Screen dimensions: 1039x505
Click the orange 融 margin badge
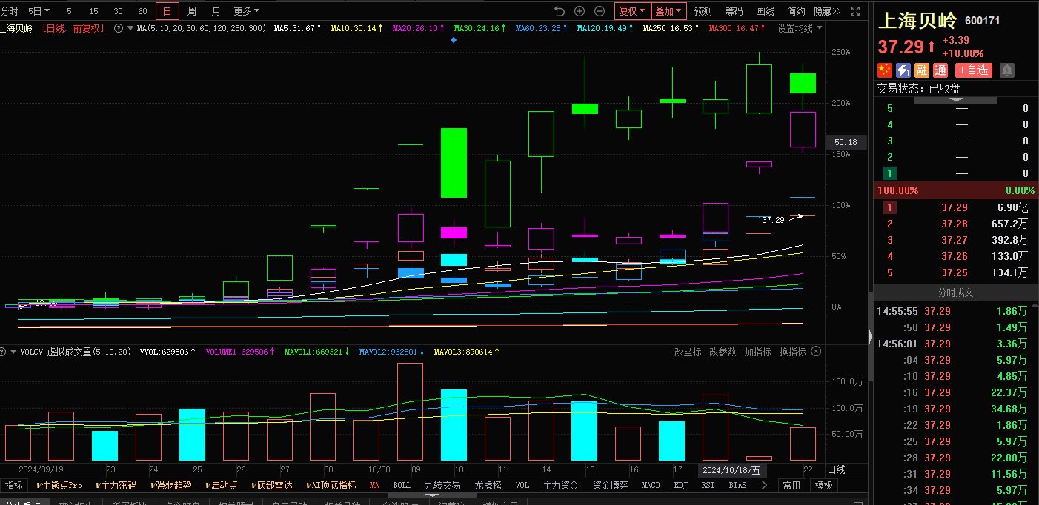(x=922, y=70)
